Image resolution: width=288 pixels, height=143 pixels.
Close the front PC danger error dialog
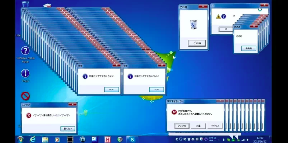point(220,101)
